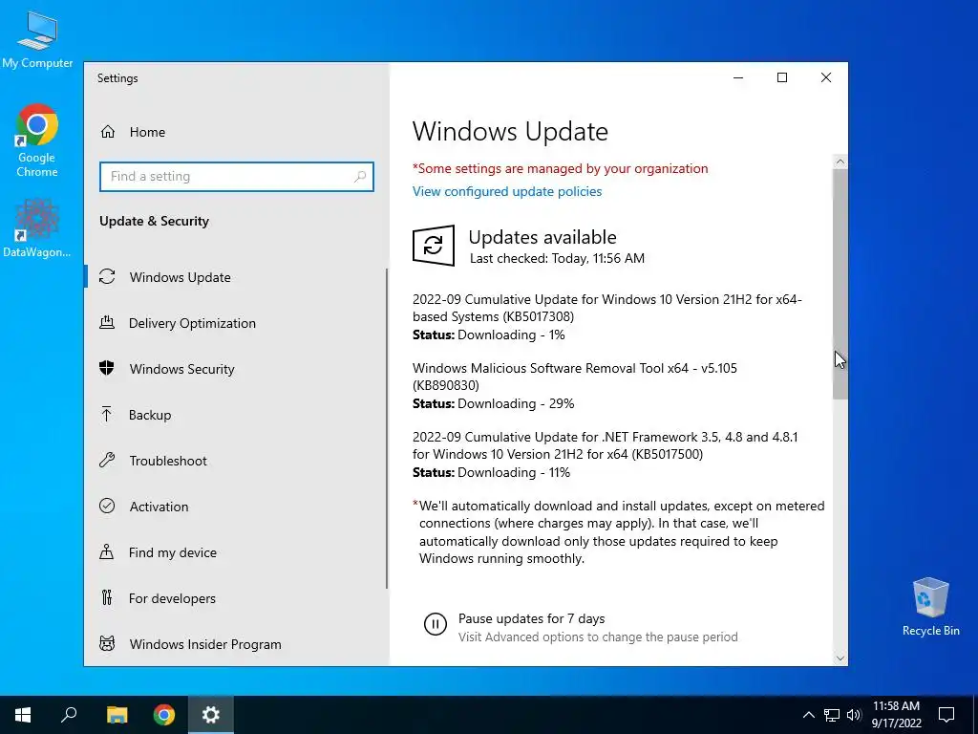This screenshot has width=978, height=734.
Task: Open the My Computer desktop icon
Action: tap(37, 38)
